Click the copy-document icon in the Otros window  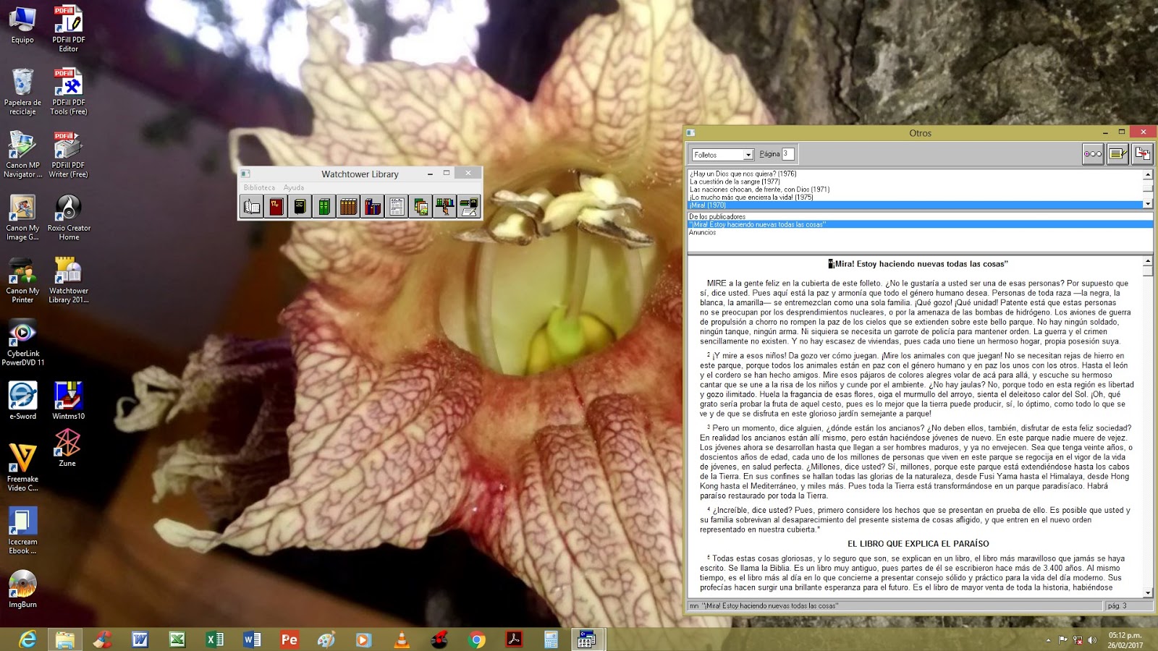tap(1141, 153)
